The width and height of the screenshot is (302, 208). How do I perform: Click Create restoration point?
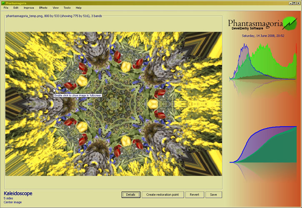point(163,195)
